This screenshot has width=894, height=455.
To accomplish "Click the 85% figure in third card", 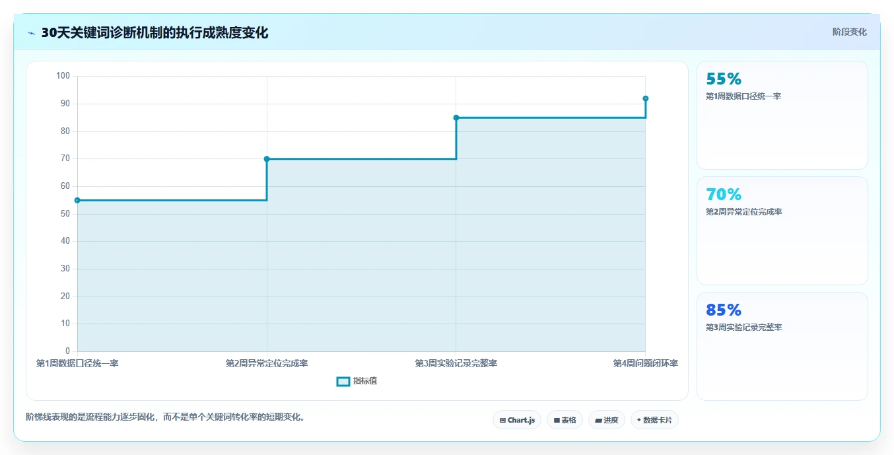I will point(724,310).
